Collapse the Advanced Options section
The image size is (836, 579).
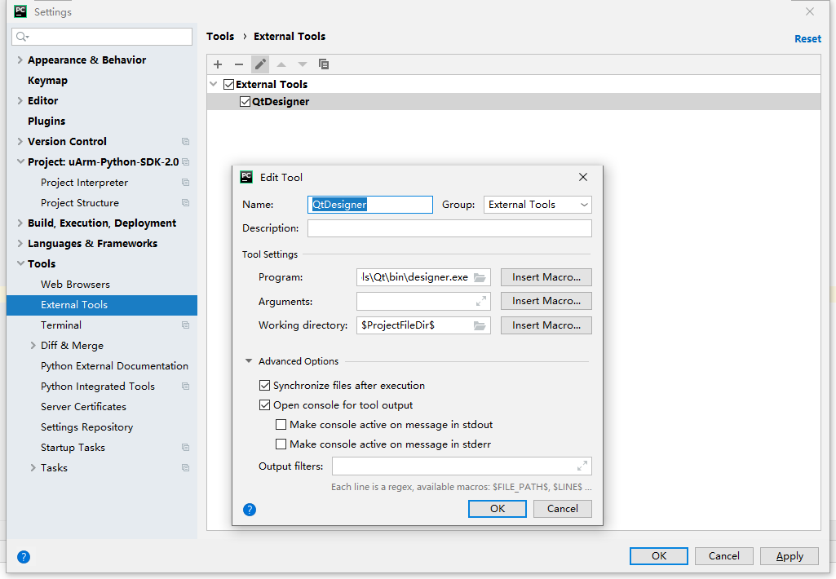tap(249, 361)
